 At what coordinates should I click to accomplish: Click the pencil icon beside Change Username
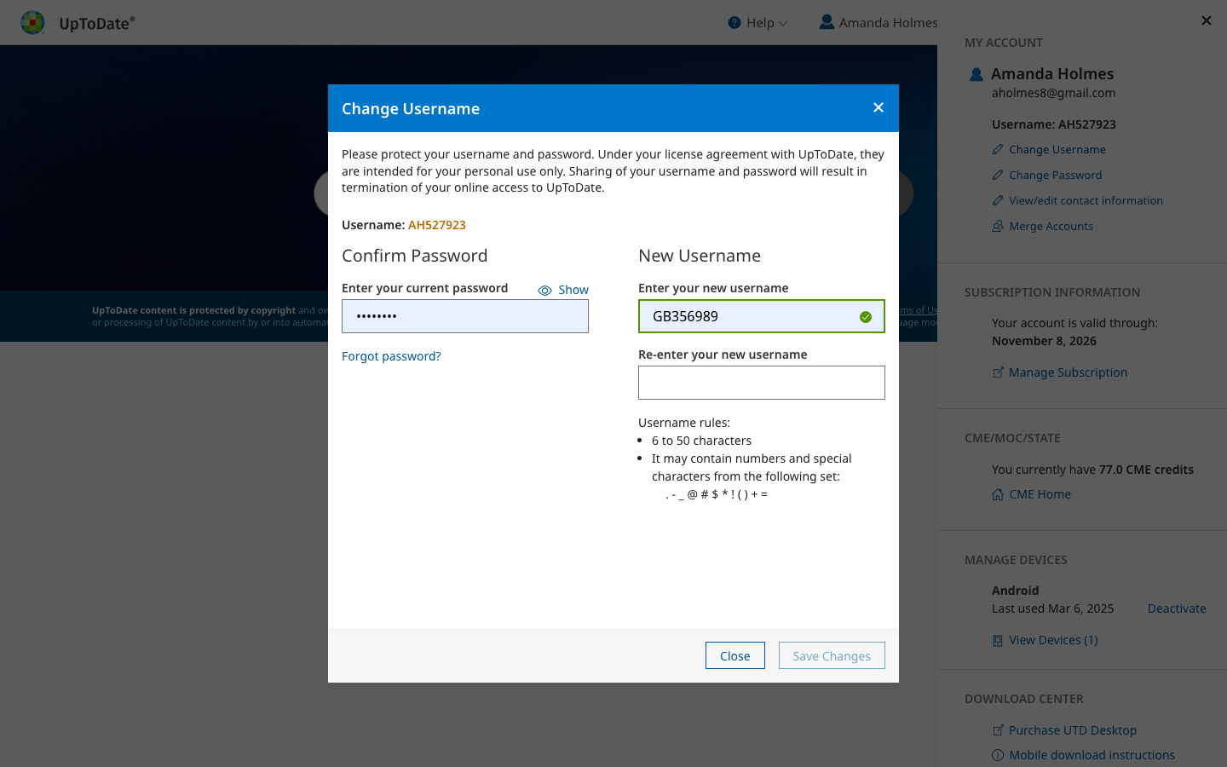click(x=998, y=150)
